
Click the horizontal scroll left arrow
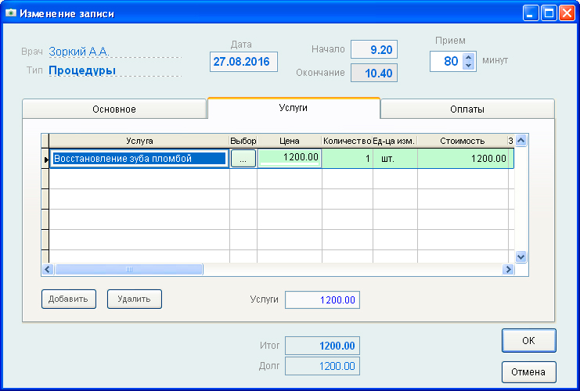(x=48, y=269)
